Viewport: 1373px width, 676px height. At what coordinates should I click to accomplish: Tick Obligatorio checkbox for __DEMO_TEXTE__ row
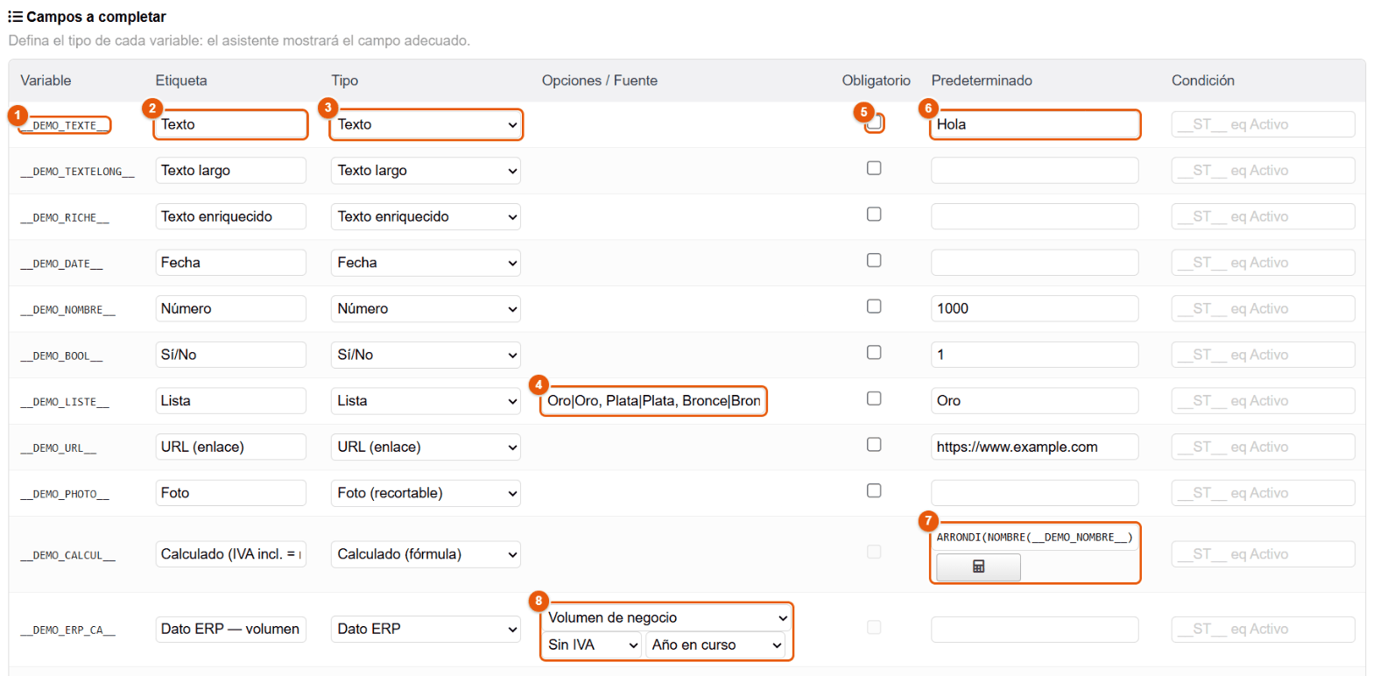click(874, 123)
